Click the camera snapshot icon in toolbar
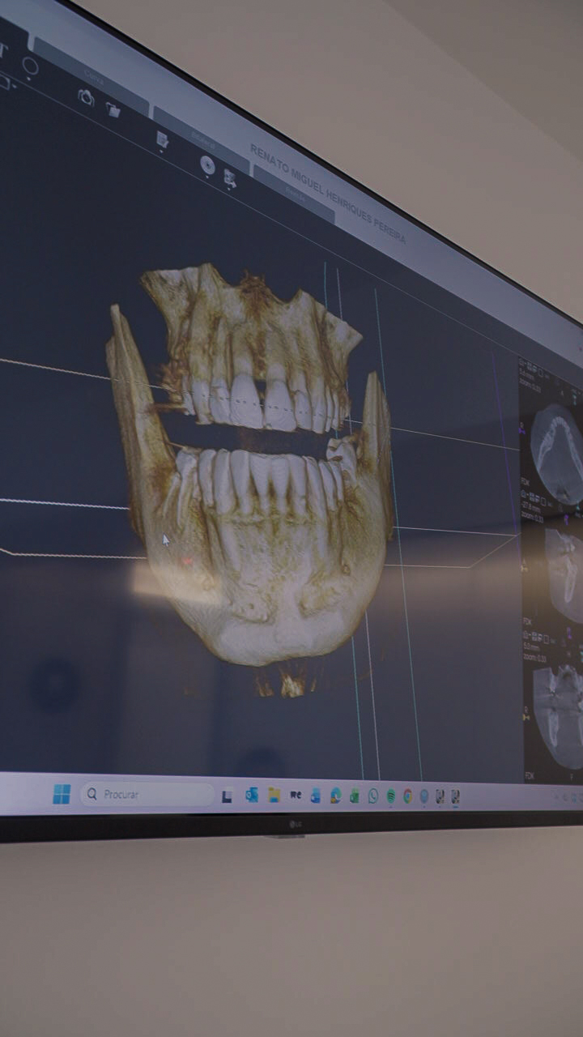Screen dimensions: 583x1037 coord(86,97)
